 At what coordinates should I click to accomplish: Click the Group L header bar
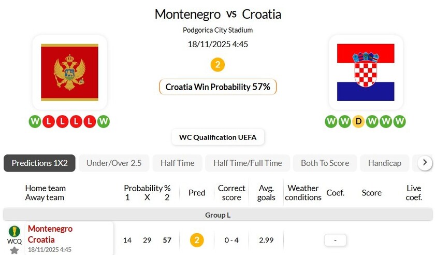point(218,215)
